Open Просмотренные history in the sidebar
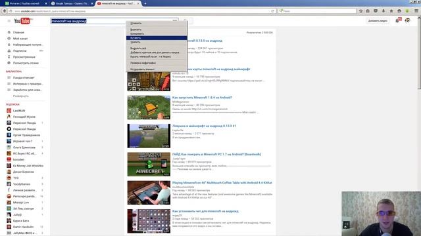 pyautogui.click(x=24, y=57)
